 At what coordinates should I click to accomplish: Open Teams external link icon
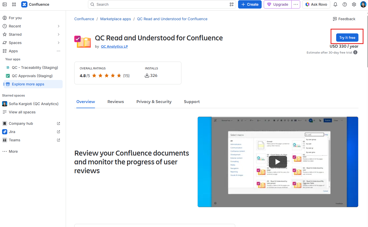58,140
